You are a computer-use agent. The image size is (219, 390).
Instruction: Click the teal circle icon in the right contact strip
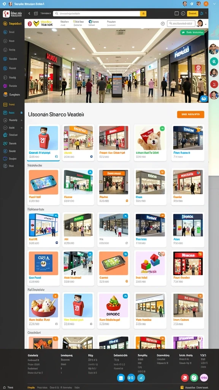[x=214, y=61]
